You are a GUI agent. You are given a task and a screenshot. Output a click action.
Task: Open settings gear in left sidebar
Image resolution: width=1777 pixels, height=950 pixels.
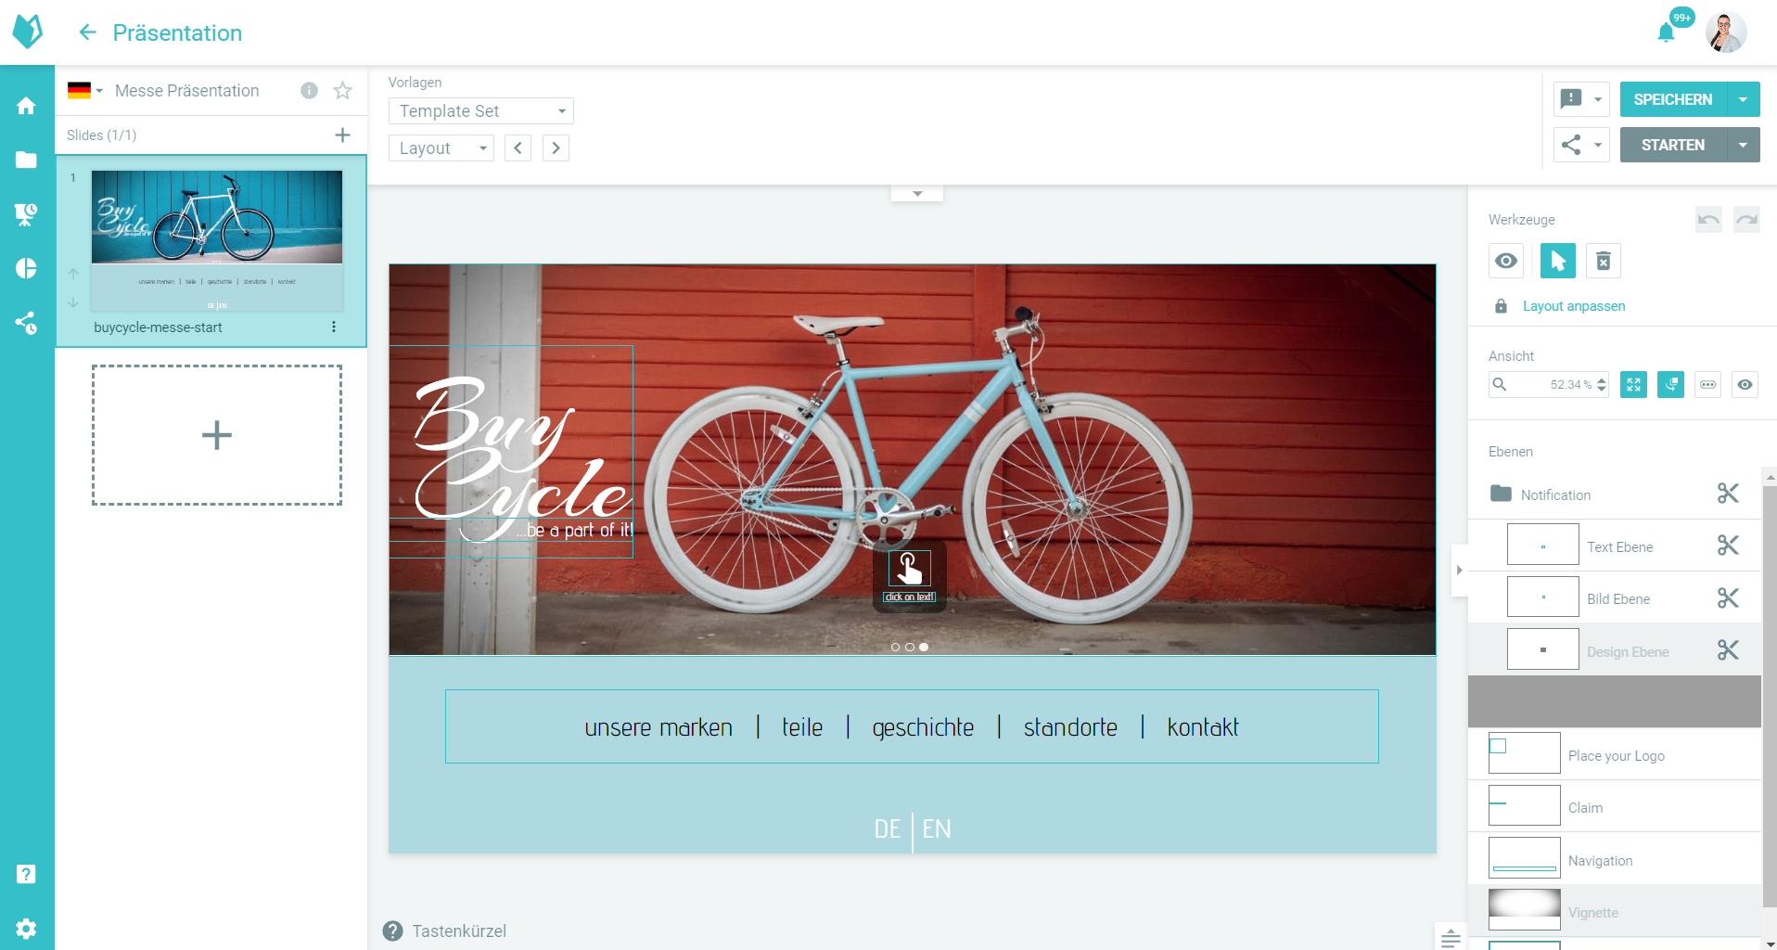pyautogui.click(x=26, y=929)
